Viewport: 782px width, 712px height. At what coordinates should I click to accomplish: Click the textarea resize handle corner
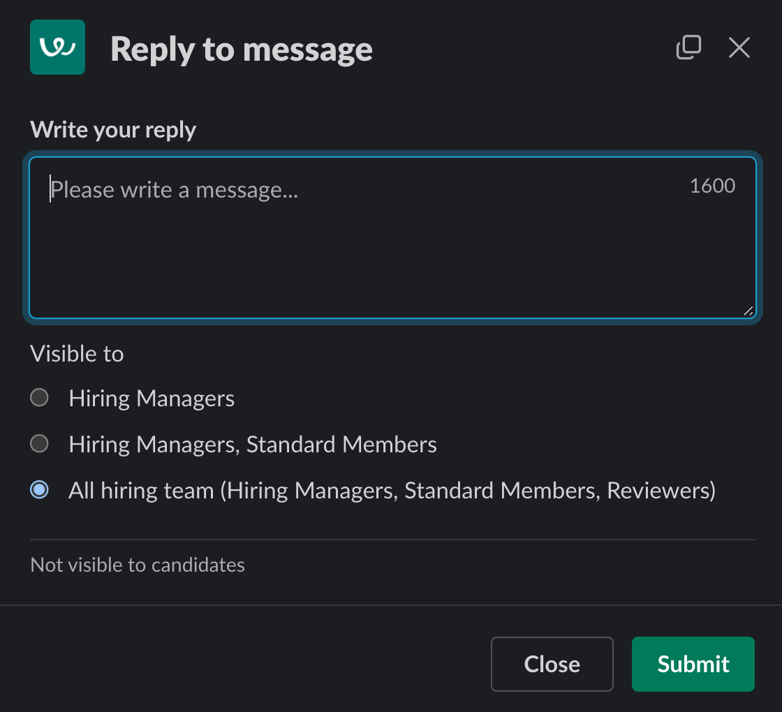tap(748, 311)
